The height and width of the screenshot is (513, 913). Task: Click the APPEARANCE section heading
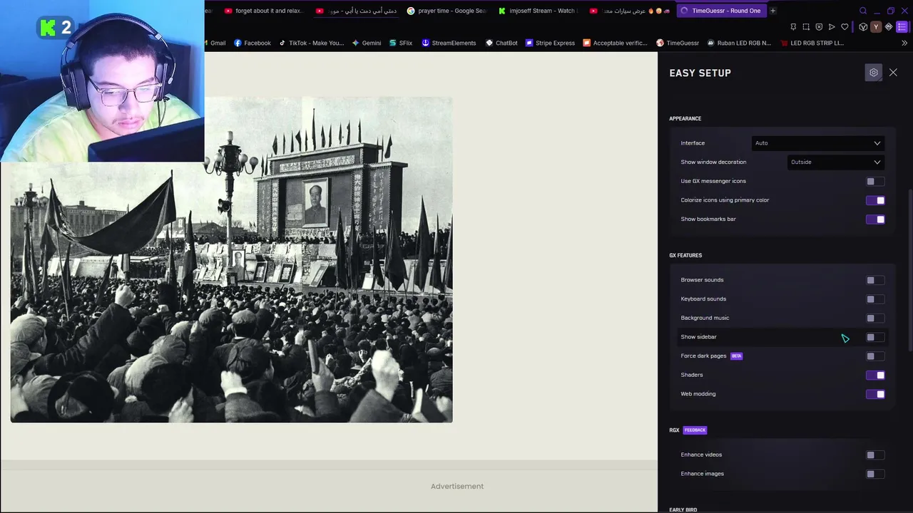685,118
